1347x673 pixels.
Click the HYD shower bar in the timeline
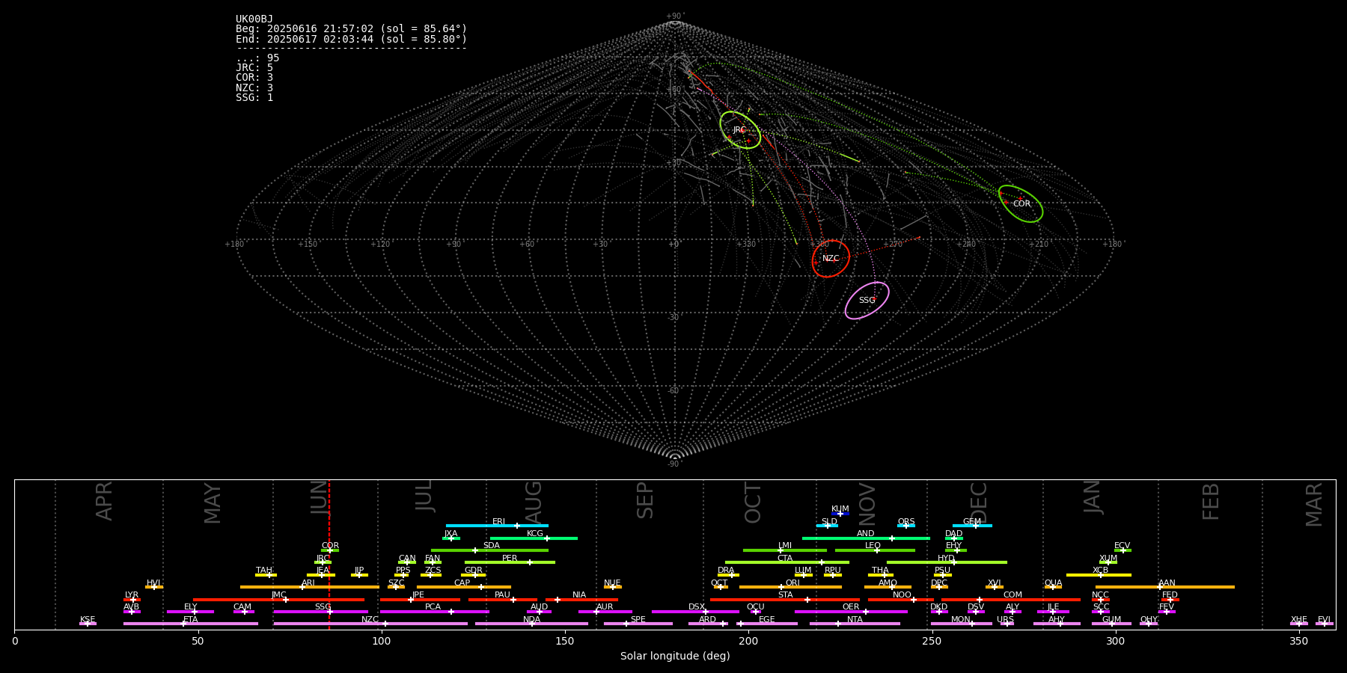point(947,562)
